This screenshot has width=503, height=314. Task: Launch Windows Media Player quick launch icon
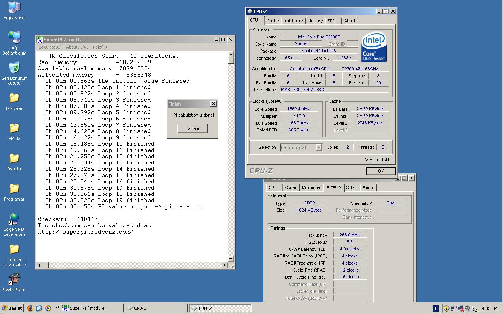click(x=48, y=308)
